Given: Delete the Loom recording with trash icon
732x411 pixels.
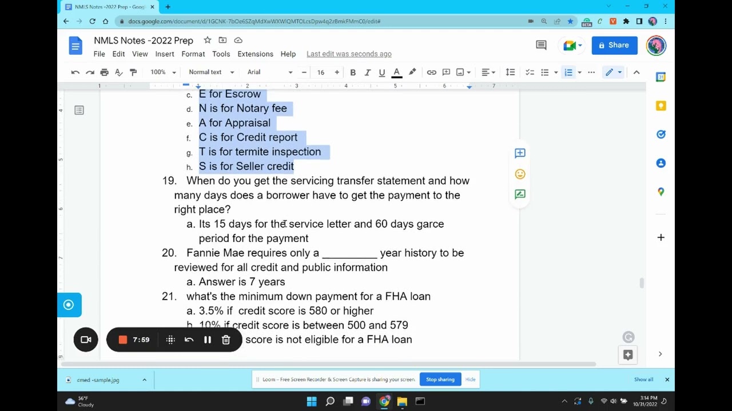Looking at the screenshot, I should click(x=226, y=340).
